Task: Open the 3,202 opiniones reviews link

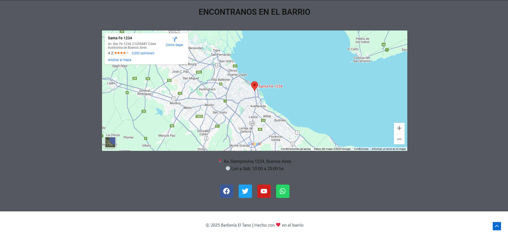Action: pyautogui.click(x=143, y=53)
